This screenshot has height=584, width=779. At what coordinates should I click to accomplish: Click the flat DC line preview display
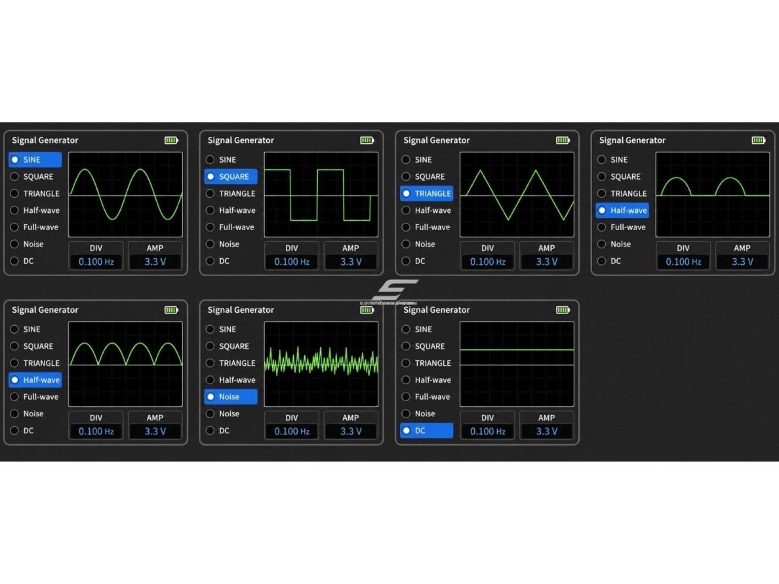[517, 364]
